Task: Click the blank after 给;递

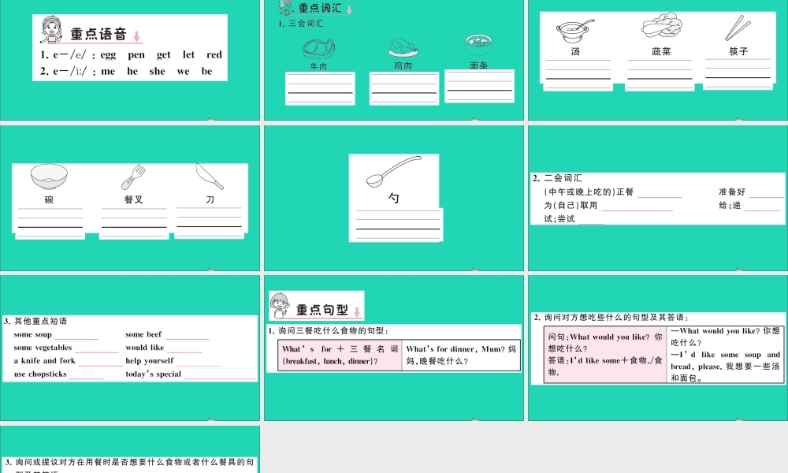Action: (762, 207)
